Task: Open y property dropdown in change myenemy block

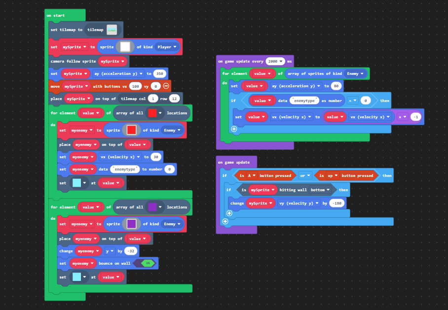Action: coord(110,251)
